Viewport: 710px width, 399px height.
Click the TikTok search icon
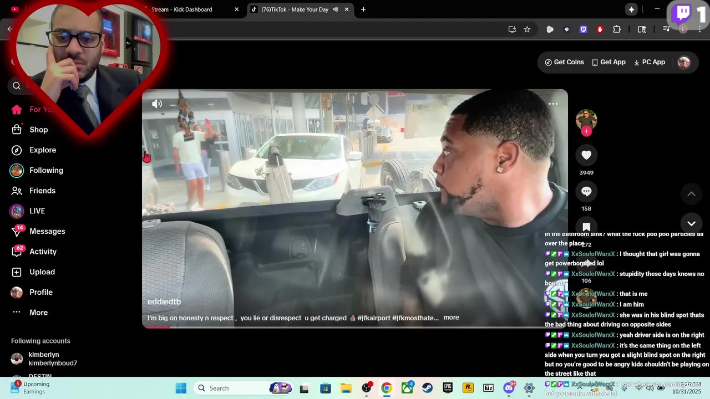coord(17,85)
